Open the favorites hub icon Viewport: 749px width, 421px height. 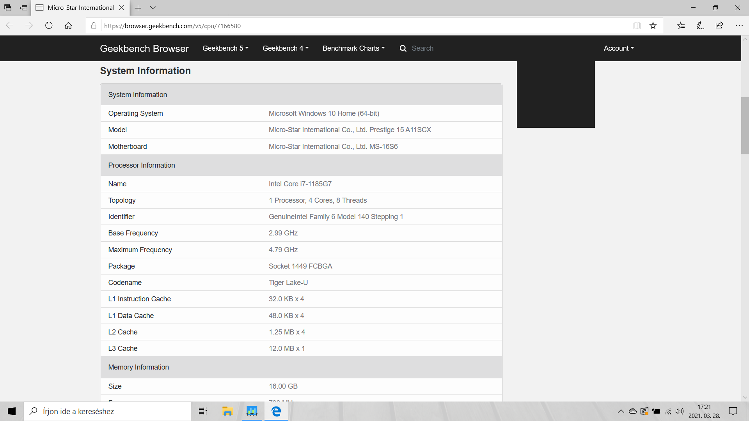point(681,26)
